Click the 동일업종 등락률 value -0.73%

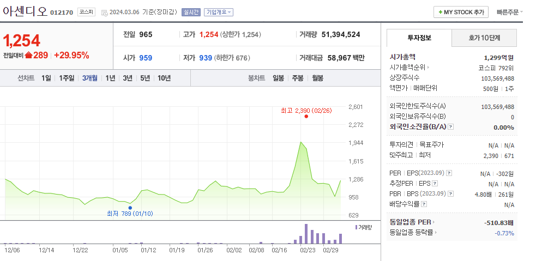pyautogui.click(x=504, y=233)
